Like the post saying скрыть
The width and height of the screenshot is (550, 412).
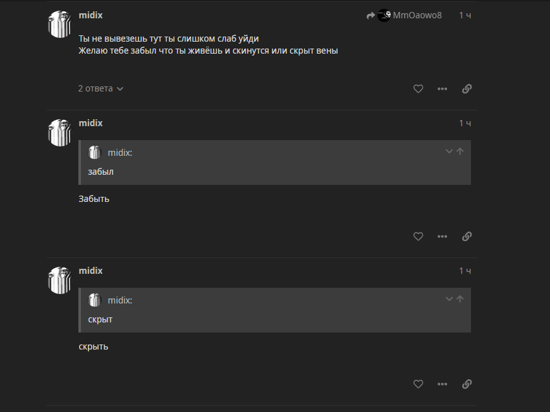(418, 384)
